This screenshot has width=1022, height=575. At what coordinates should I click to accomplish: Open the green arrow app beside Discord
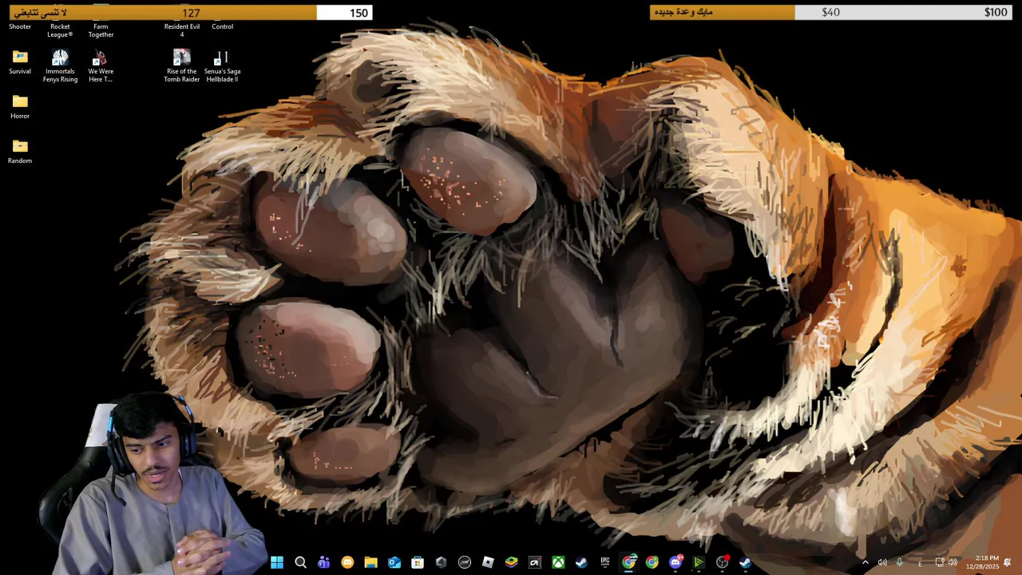[x=699, y=562]
